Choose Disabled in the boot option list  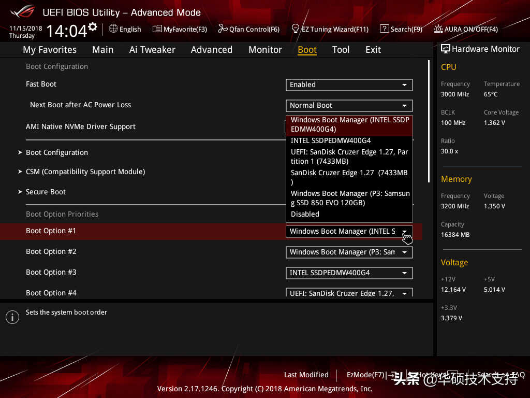(349, 214)
